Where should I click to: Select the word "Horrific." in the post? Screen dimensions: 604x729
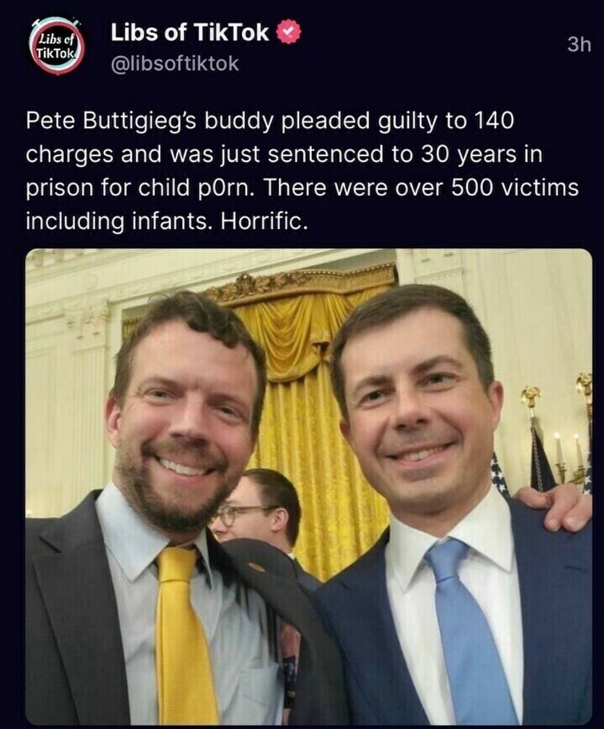pyautogui.click(x=264, y=222)
